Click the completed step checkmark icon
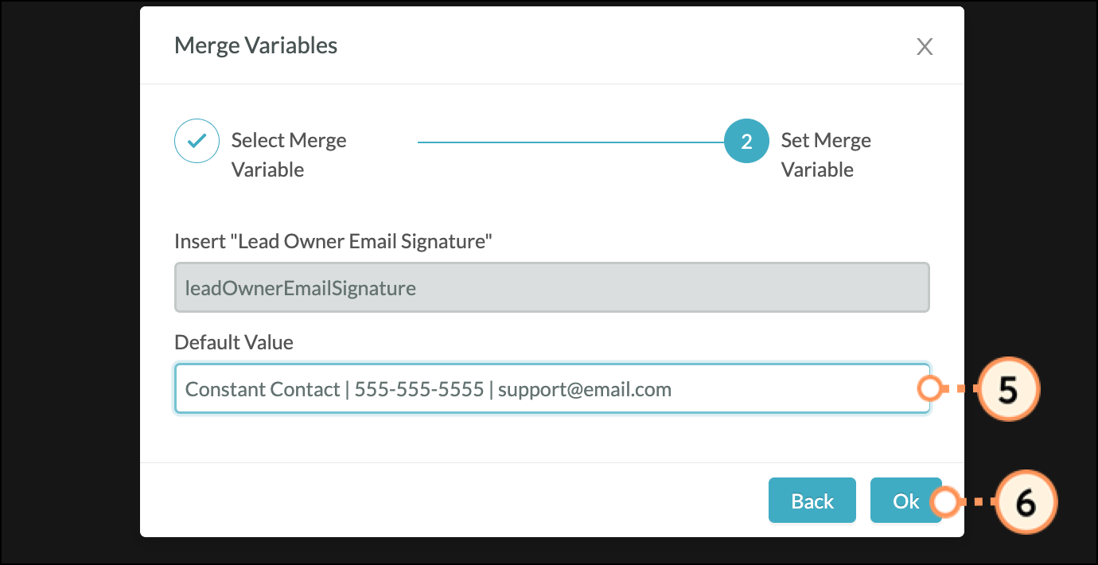The height and width of the screenshot is (565, 1098). point(197,142)
